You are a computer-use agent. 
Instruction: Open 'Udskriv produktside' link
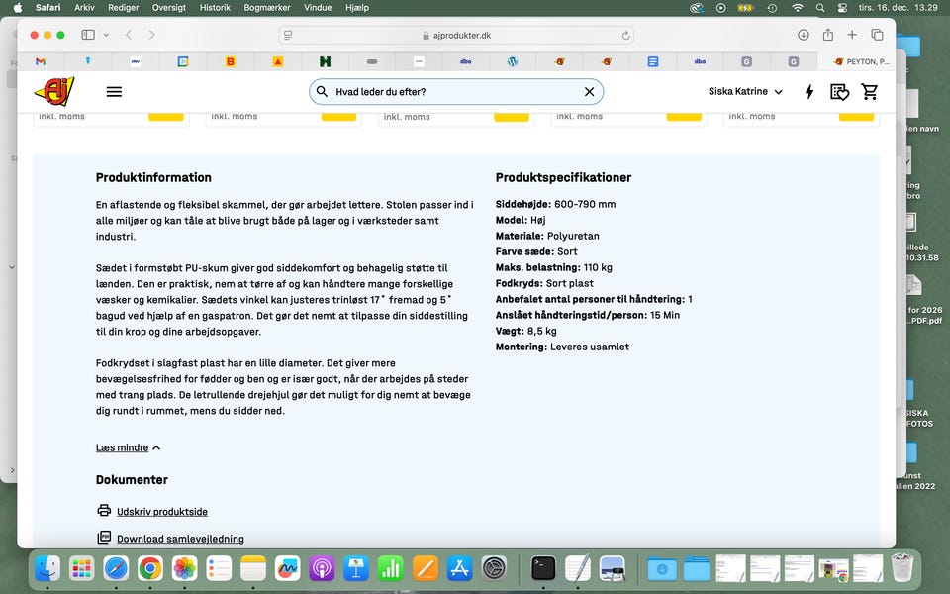click(161, 512)
